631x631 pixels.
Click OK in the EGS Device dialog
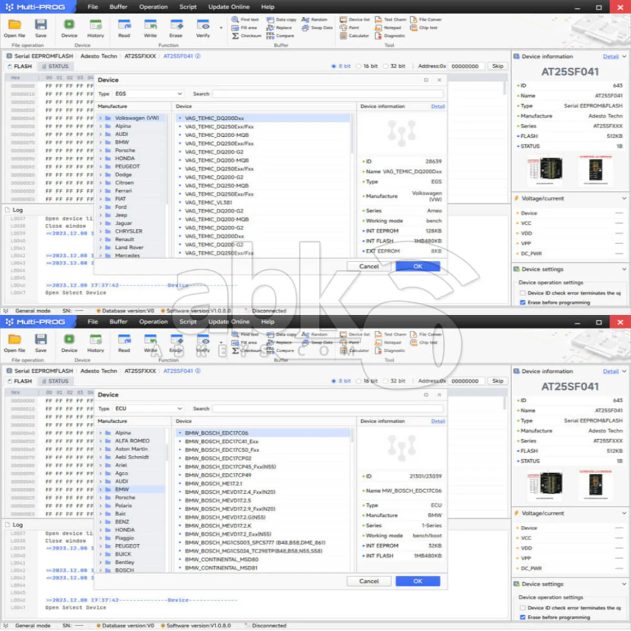[418, 267]
